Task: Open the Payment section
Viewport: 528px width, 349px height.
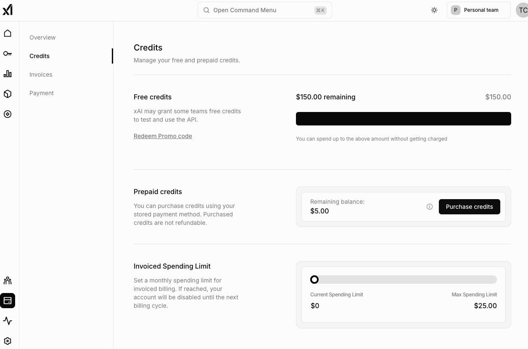Action: point(42,93)
